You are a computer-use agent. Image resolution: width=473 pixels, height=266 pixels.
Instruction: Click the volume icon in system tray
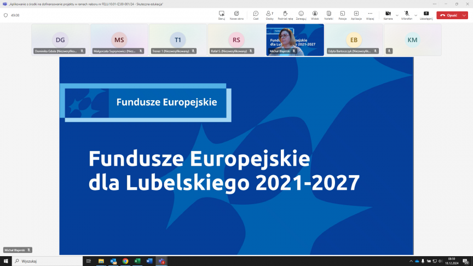point(440,261)
